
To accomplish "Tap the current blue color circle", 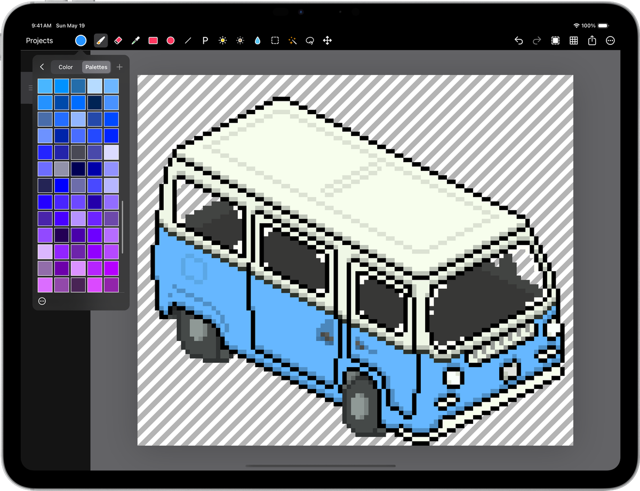I will [x=81, y=41].
